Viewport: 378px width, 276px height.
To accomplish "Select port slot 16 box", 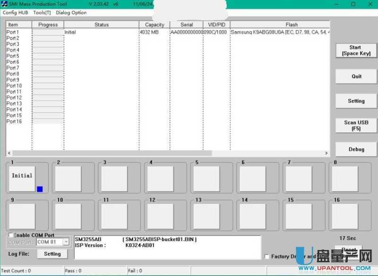I will pyautogui.click(x=344, y=216).
